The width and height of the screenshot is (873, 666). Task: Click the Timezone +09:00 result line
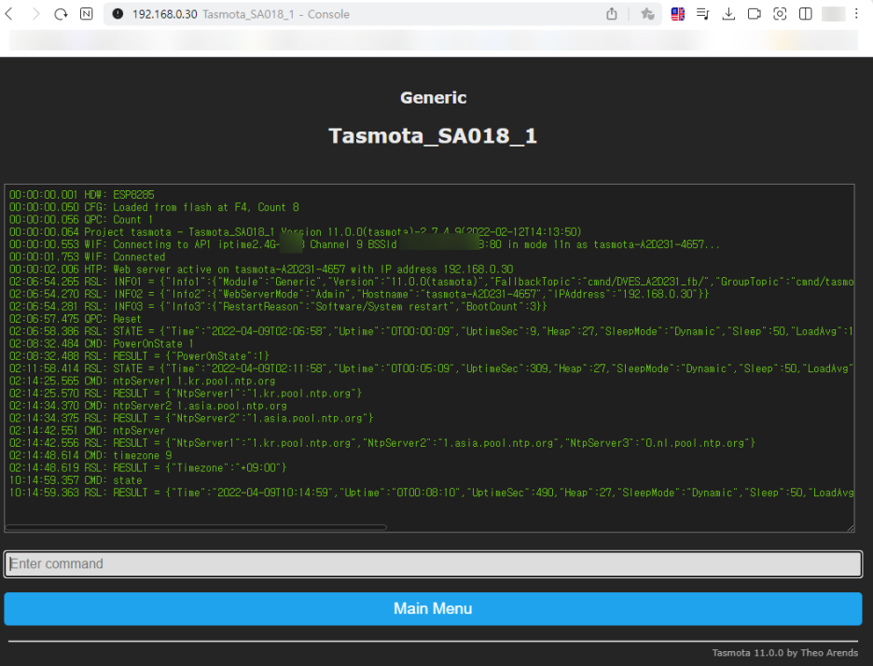pyautogui.click(x=147, y=467)
